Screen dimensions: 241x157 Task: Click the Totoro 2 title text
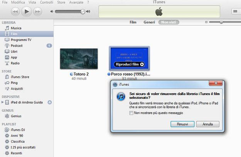pos(81,74)
